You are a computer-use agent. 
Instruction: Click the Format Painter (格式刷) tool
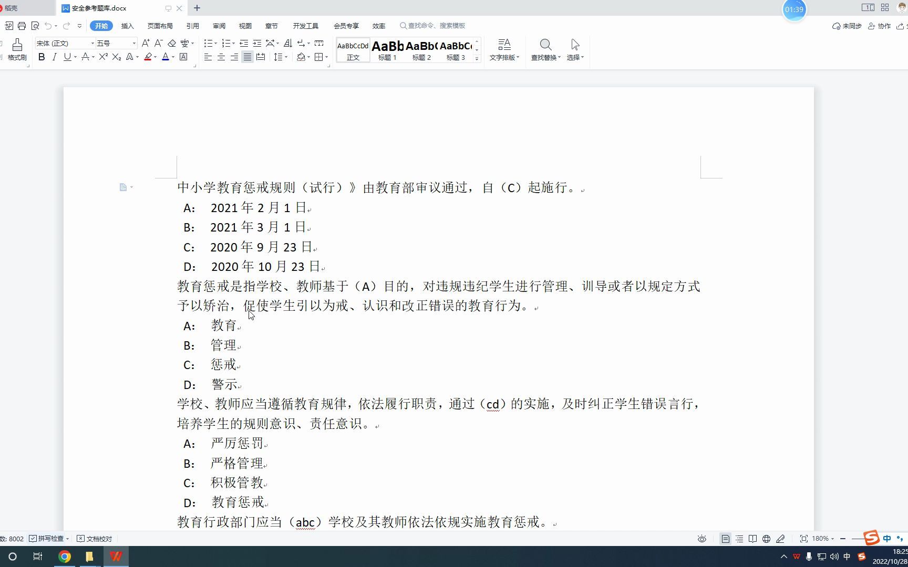(17, 49)
